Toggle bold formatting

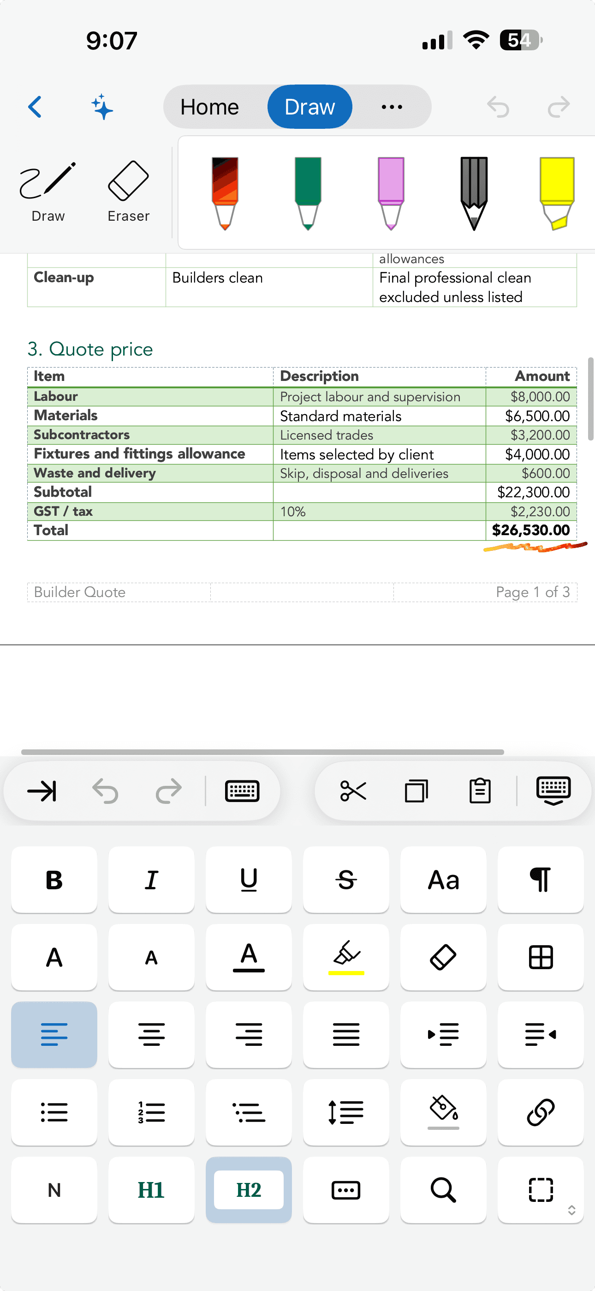[x=54, y=880]
